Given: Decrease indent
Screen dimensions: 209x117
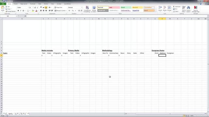Looking at the screenshot, I should (50, 11).
